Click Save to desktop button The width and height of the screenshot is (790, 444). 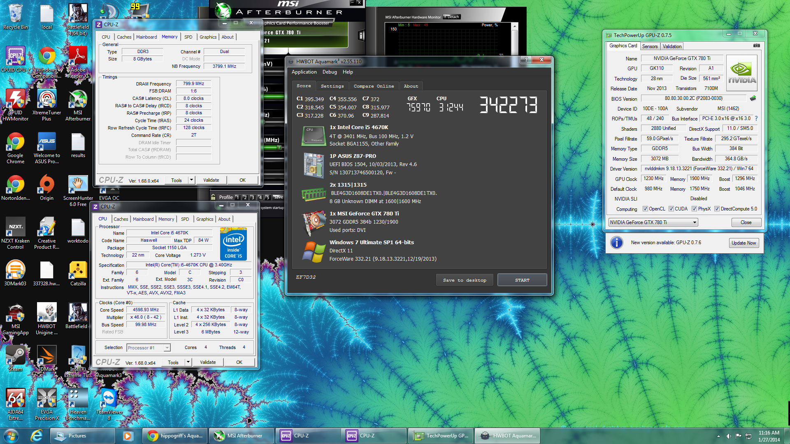(465, 280)
